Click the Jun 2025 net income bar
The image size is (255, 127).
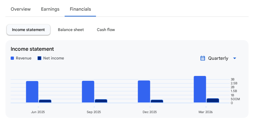coord(45,101)
